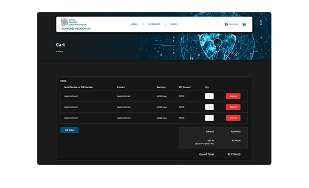The height and width of the screenshot is (188, 309).
Task: Click the grand total ₹17700.00
Action: (234, 155)
